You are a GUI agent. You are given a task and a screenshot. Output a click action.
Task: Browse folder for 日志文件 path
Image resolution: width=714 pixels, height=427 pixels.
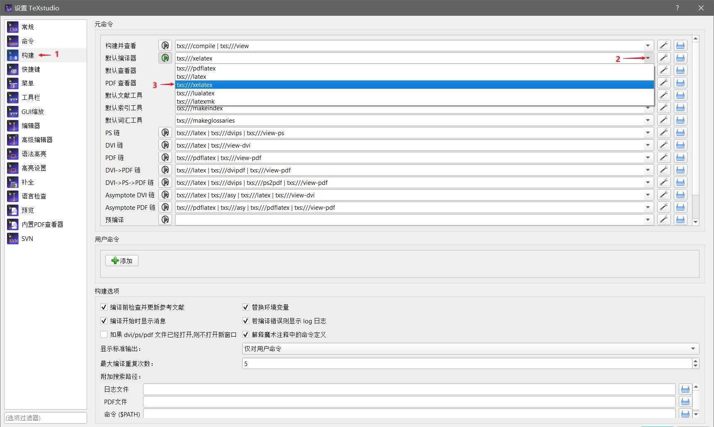point(685,389)
